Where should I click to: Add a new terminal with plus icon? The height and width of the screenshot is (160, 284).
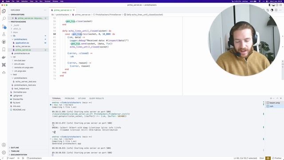point(271,98)
